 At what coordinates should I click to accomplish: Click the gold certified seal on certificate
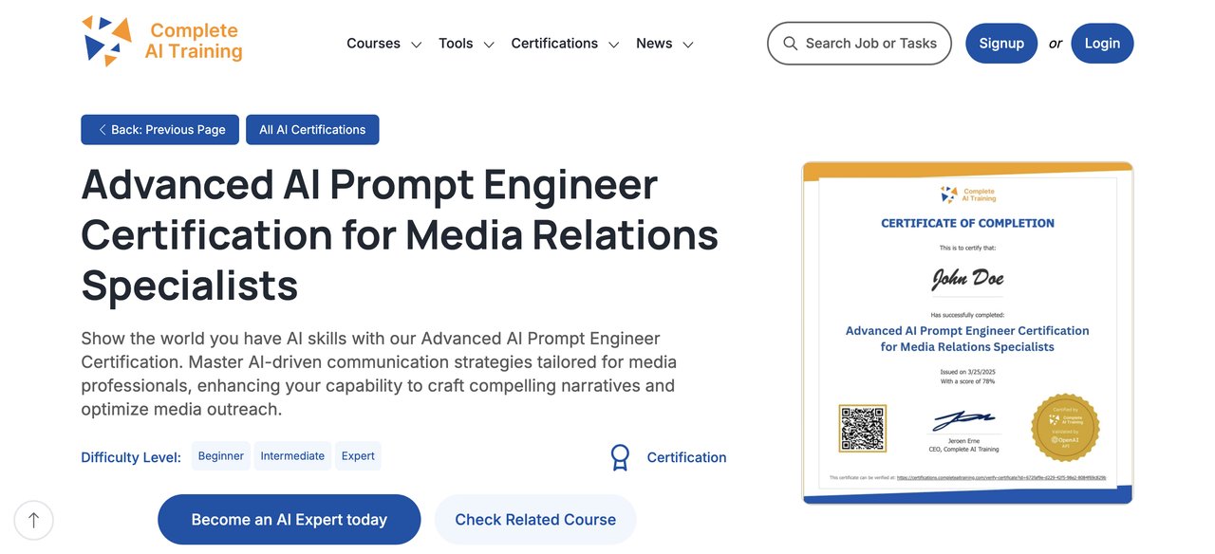point(1065,428)
